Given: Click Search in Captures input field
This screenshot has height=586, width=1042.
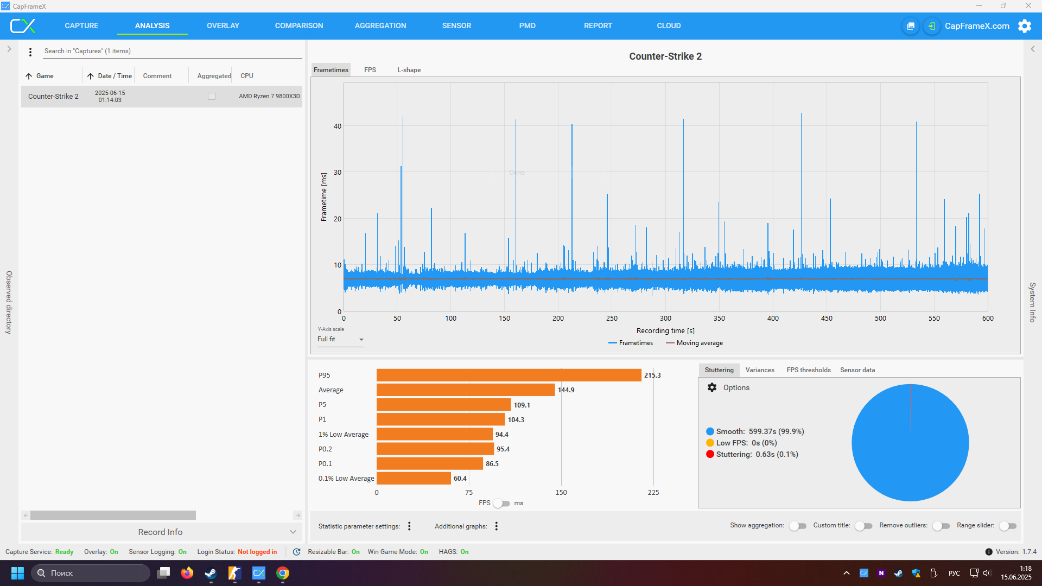Looking at the screenshot, I should pos(173,51).
